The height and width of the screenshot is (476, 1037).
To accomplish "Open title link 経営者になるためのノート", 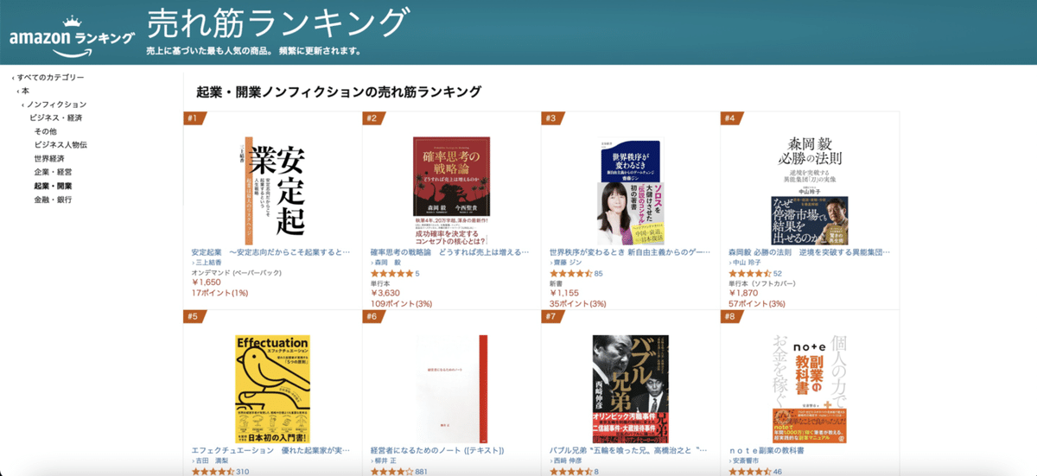I will 436,450.
